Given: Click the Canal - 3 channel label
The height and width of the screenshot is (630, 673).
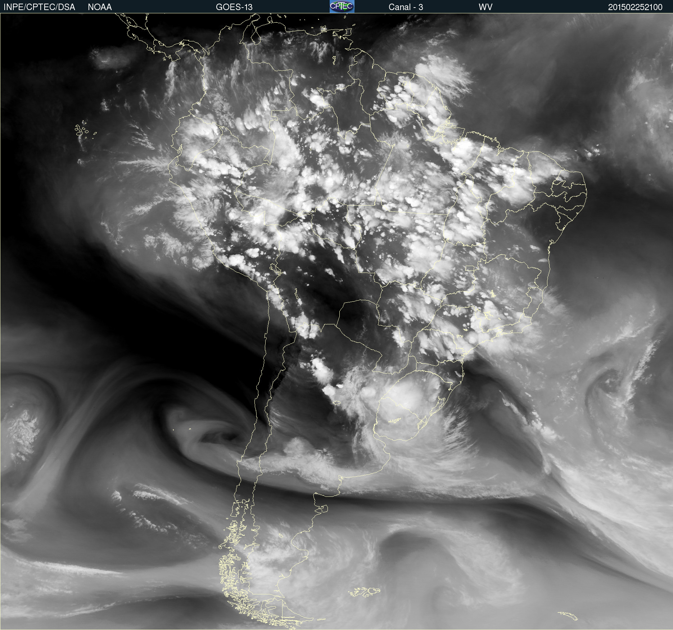Looking at the screenshot, I should pos(406,7).
